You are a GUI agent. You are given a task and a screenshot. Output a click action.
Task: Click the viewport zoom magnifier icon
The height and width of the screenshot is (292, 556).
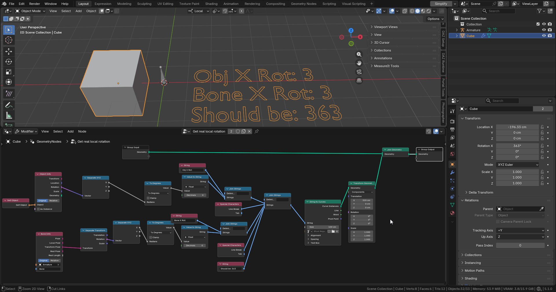coord(359,54)
